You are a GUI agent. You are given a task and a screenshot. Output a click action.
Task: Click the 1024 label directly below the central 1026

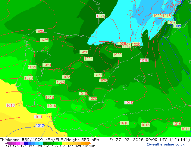pyautogui.click(x=89, y=59)
